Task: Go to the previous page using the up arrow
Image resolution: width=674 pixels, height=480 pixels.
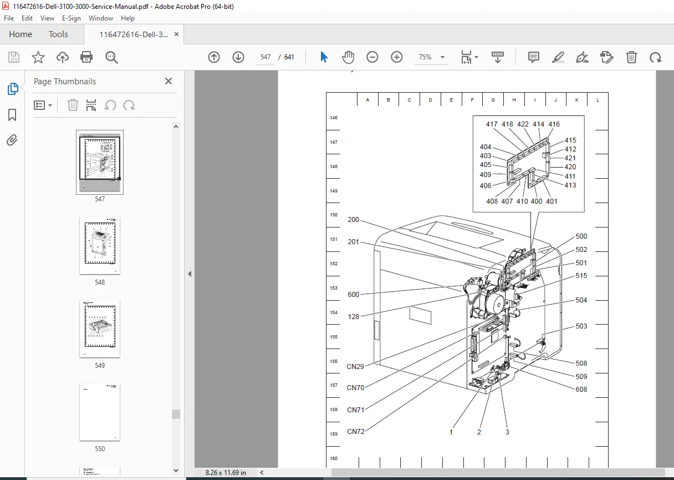Action: (214, 57)
